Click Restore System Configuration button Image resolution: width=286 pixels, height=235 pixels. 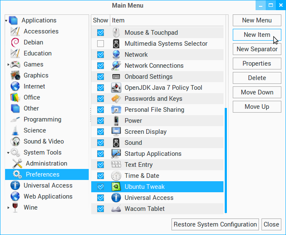[x=215, y=224]
